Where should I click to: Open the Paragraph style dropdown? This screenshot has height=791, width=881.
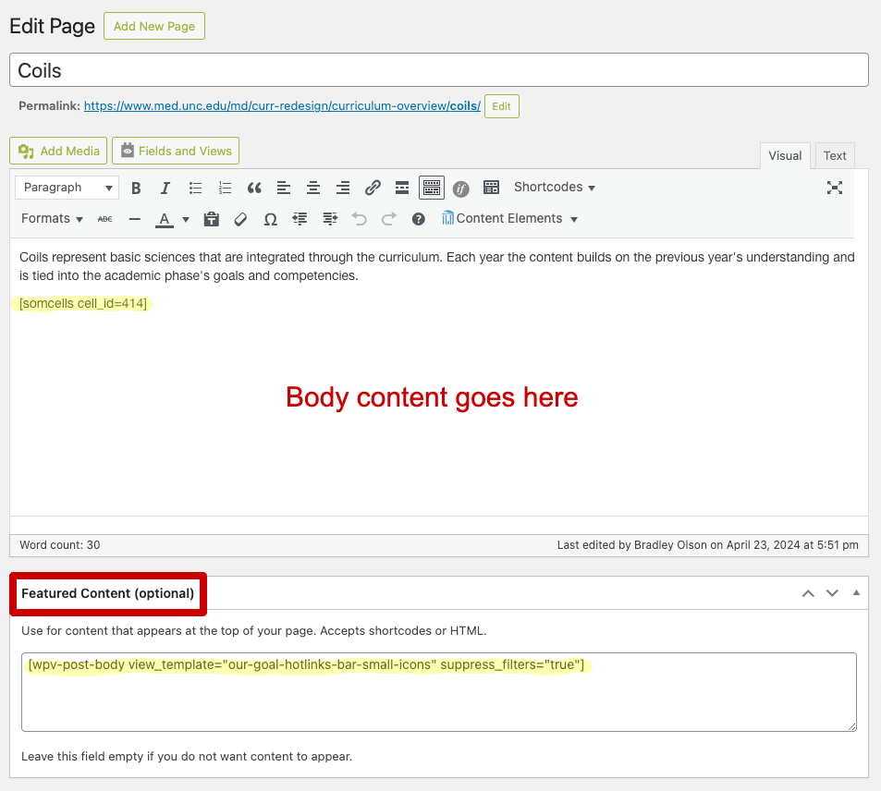[67, 188]
